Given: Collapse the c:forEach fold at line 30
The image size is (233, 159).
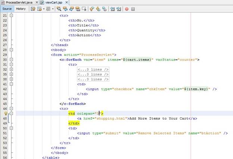Looking at the screenshot, I should [11, 60].
